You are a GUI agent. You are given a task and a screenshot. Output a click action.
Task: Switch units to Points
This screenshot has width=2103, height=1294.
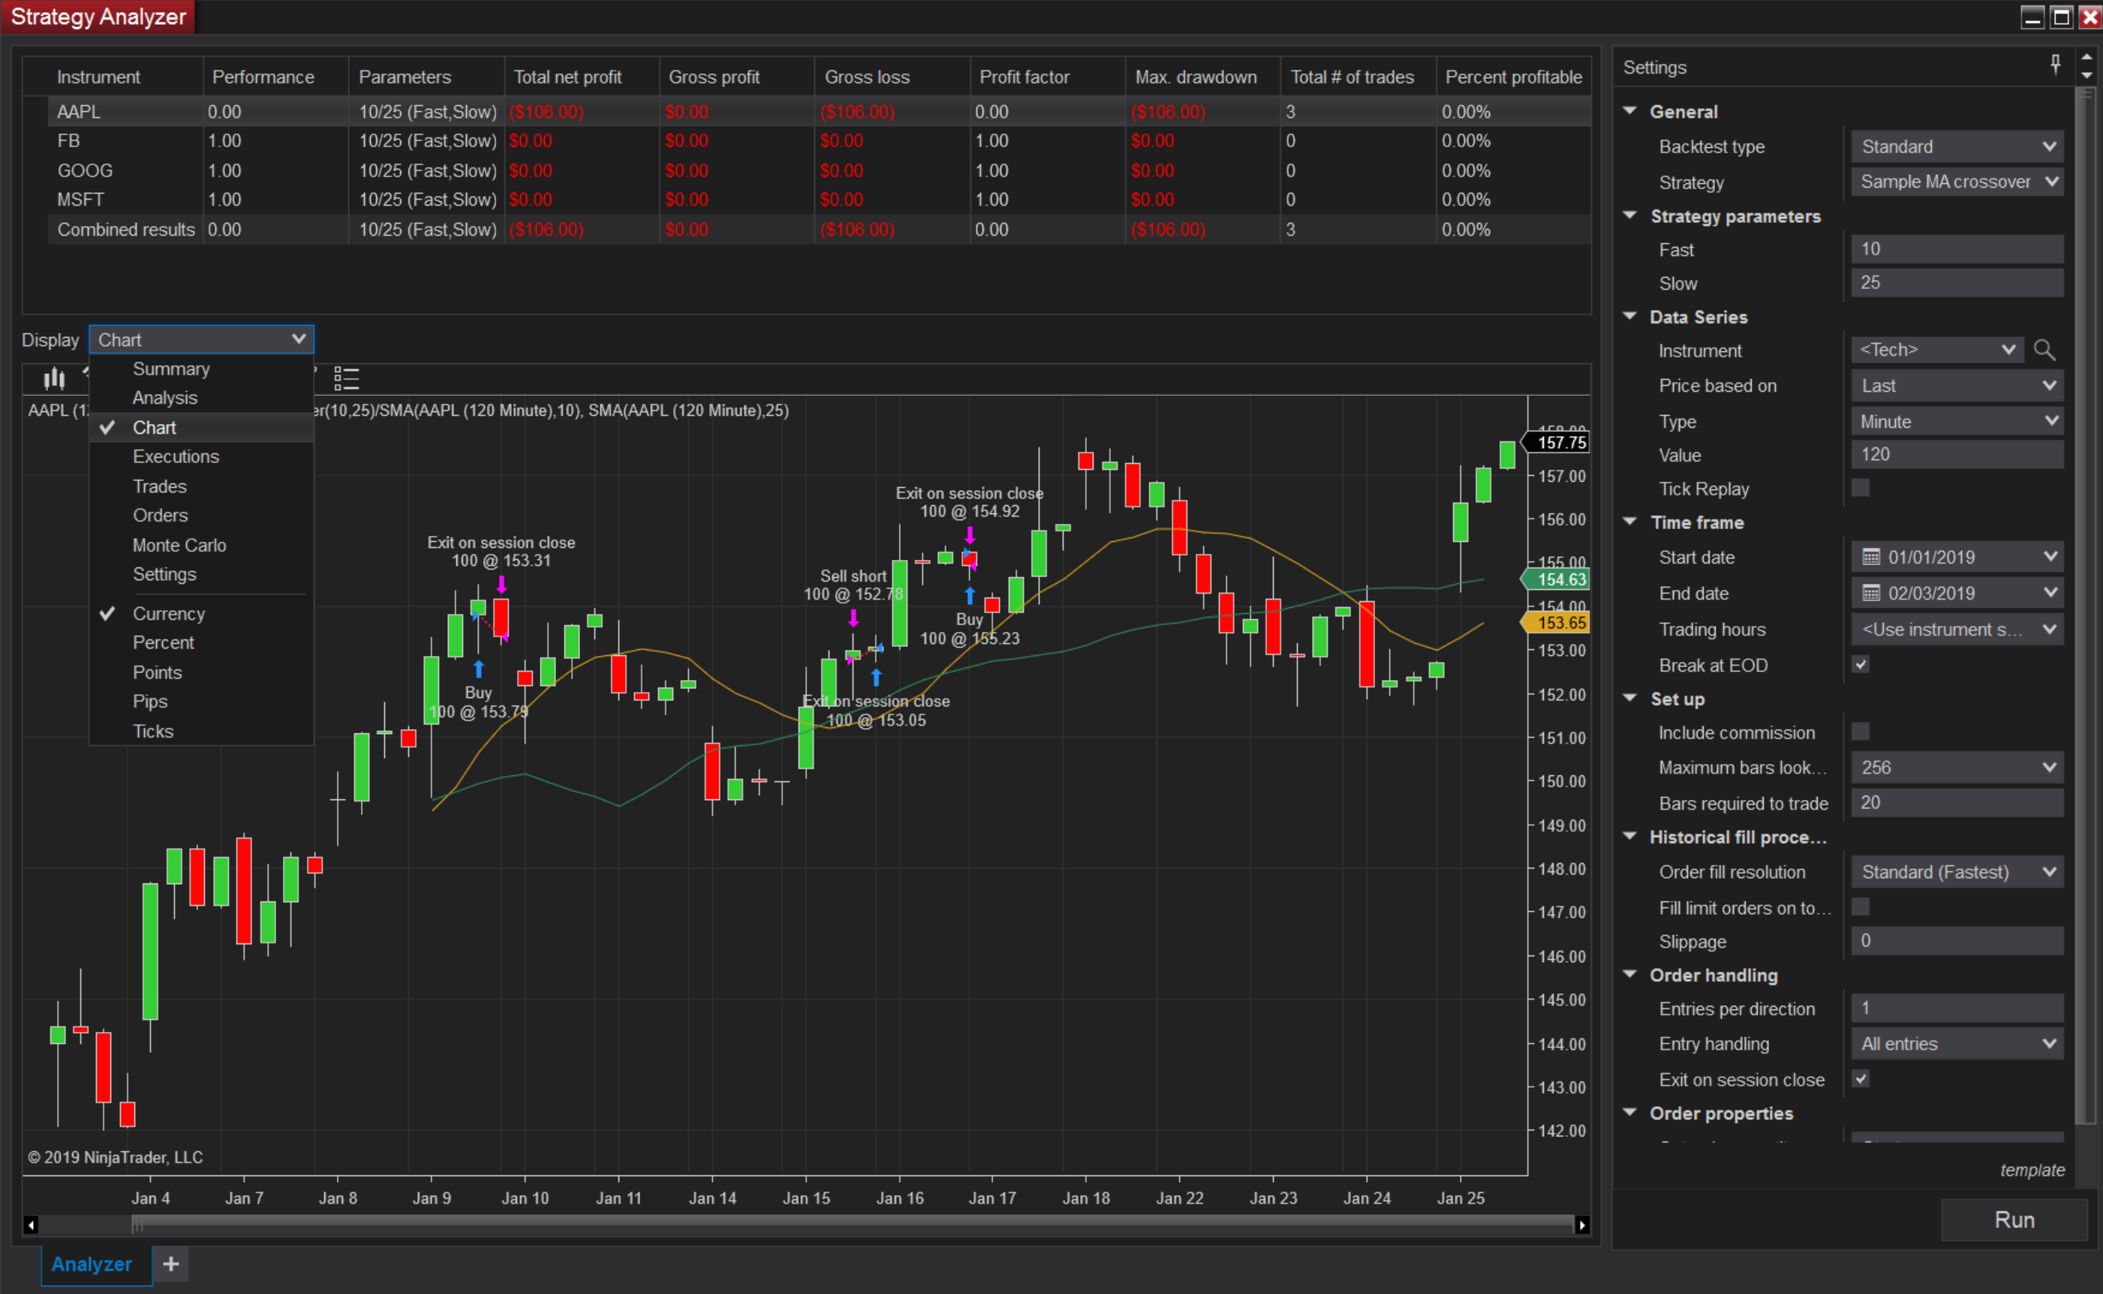[x=202, y=673]
